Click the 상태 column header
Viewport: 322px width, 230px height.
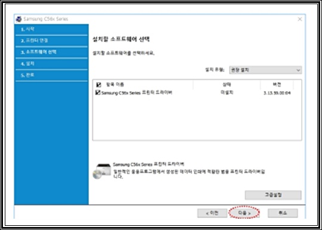[227, 85]
